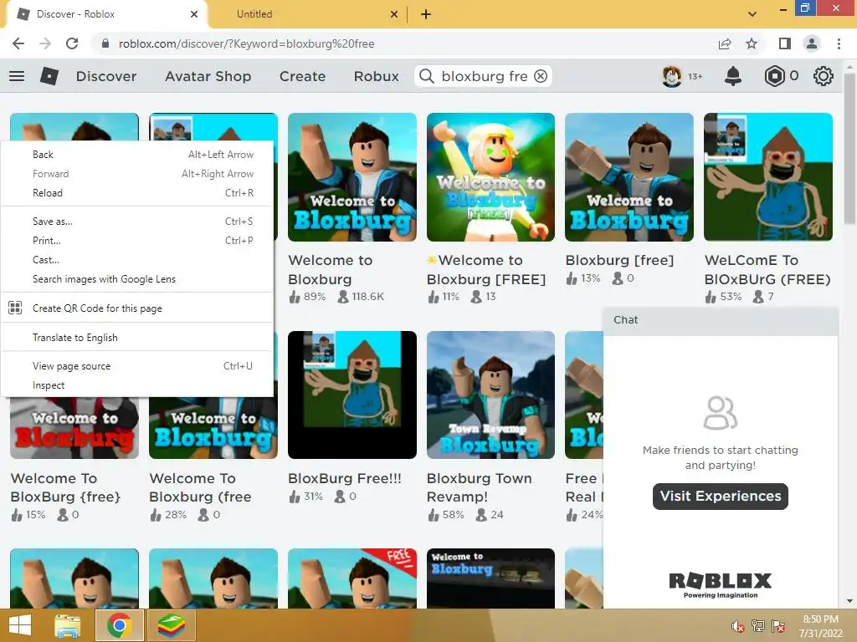Open Welcome To Bloxburg (free title
The width and height of the screenshot is (857, 642).
pyautogui.click(x=200, y=487)
